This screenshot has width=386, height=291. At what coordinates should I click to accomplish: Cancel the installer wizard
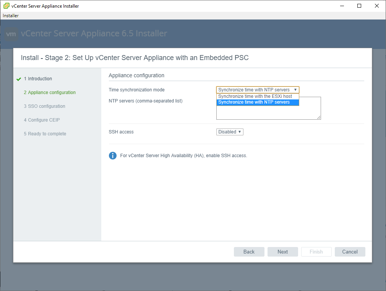coord(350,252)
